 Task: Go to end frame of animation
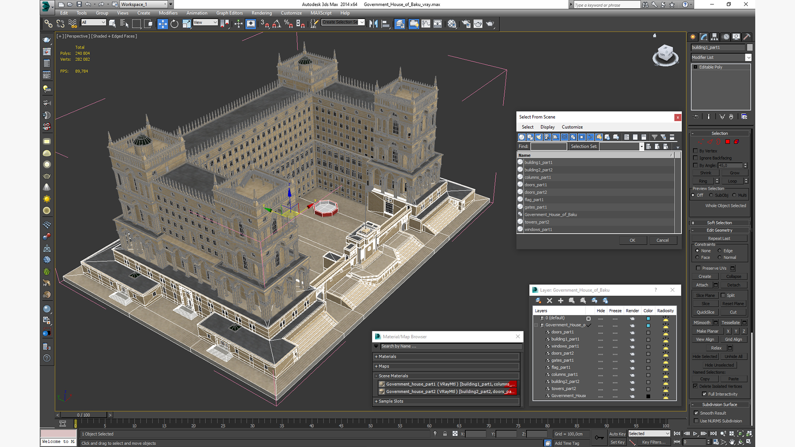713,434
